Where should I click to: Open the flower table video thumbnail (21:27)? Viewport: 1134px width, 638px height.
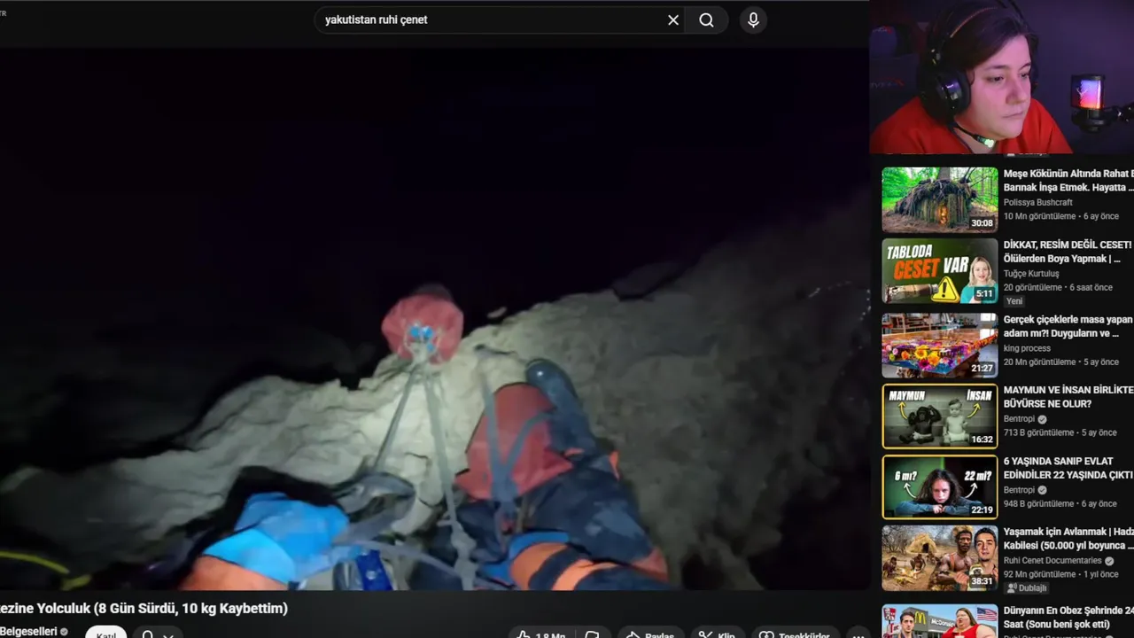point(939,345)
